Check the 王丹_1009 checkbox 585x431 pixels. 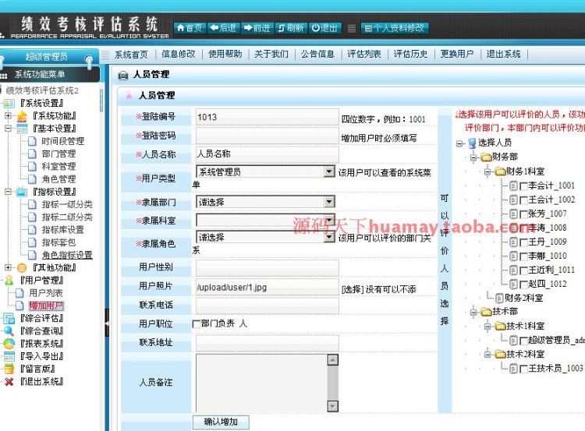523,242
